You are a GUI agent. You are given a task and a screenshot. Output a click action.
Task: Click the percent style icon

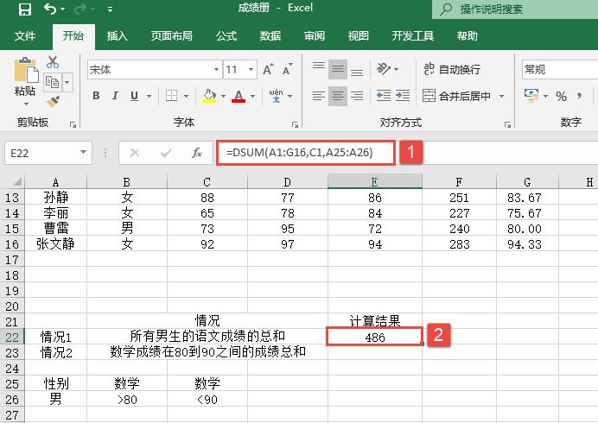click(x=561, y=96)
